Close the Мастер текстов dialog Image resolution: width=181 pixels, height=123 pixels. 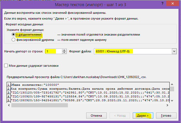point(174,4)
